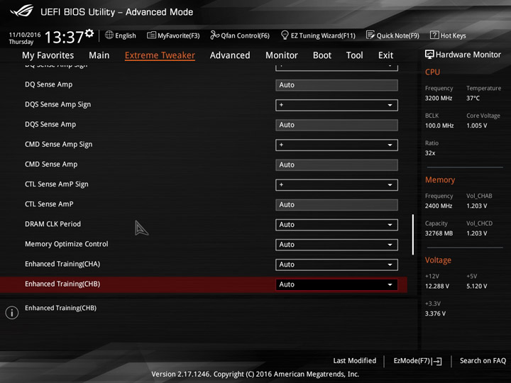The height and width of the screenshot is (383, 511).
Task: Open the Monitor tab
Action: coord(282,55)
